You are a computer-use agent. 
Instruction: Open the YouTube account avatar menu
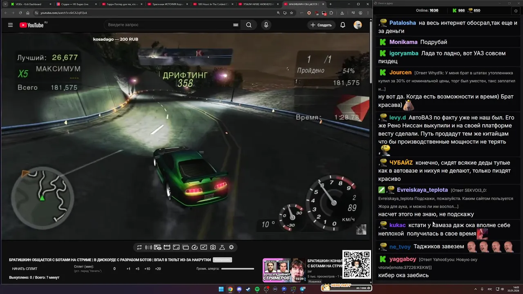tap(358, 25)
